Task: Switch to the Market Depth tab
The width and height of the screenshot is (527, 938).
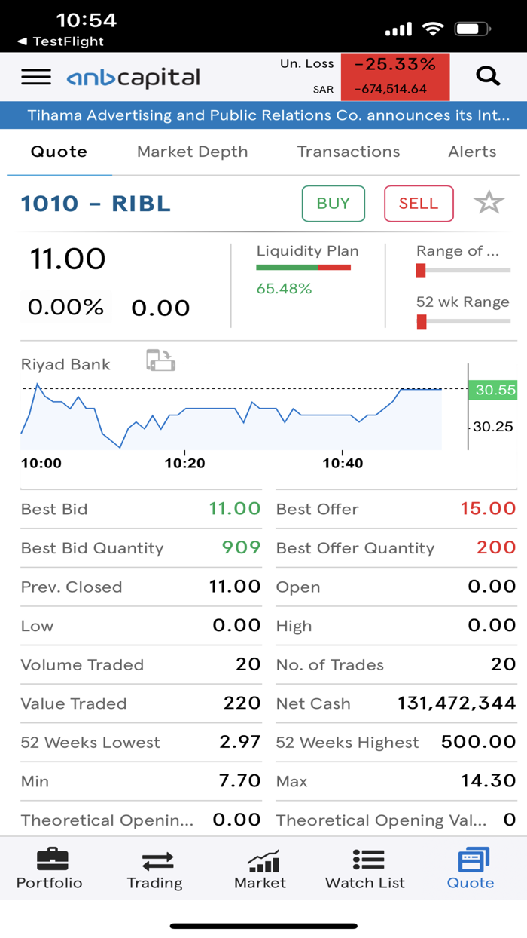Action: pyautogui.click(x=192, y=152)
